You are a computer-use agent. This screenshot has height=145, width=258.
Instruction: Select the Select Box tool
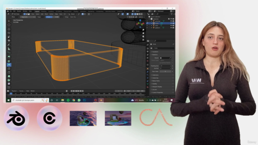point(9,21)
